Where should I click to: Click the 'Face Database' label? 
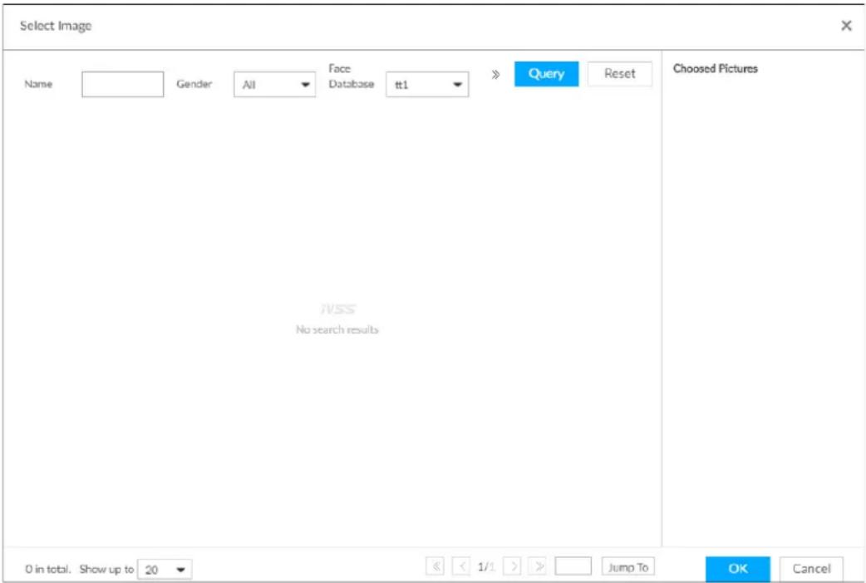352,77
